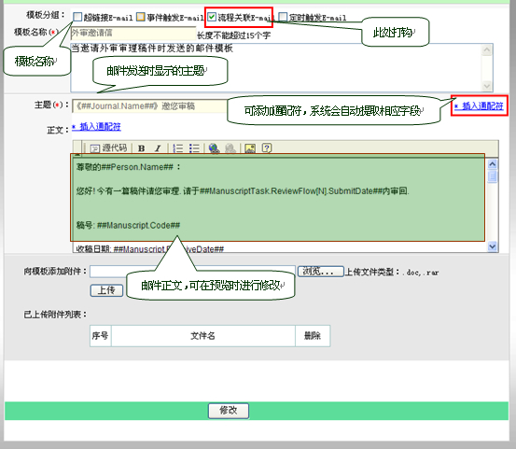Click the body editor scrollbar down arrow
The height and width of the screenshot is (449, 516).
click(x=493, y=246)
